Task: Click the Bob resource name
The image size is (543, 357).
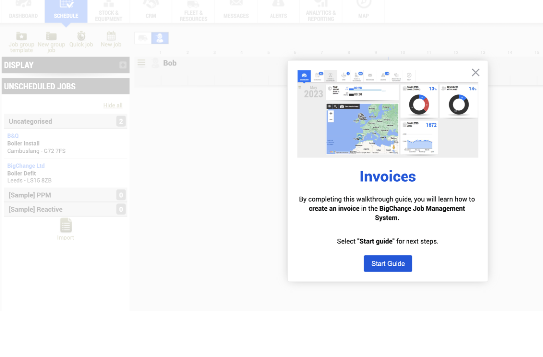Action: coord(170,63)
